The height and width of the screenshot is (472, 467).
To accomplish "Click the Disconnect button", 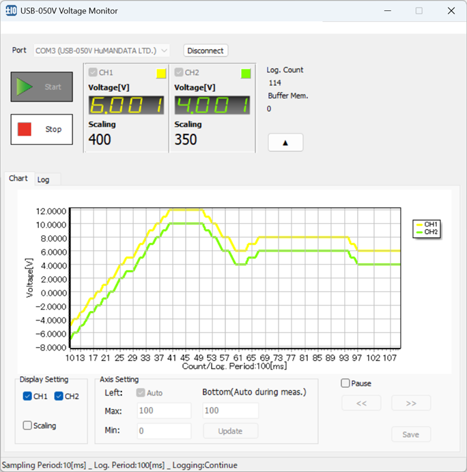I will (206, 50).
